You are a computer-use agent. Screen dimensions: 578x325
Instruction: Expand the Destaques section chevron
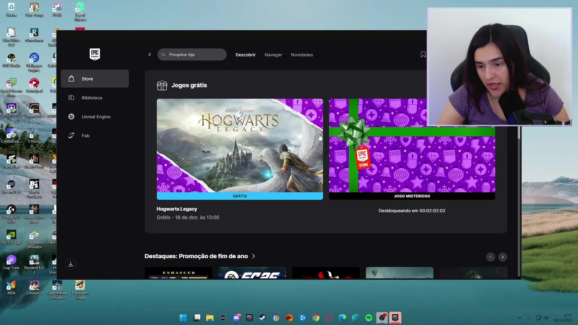(x=253, y=256)
